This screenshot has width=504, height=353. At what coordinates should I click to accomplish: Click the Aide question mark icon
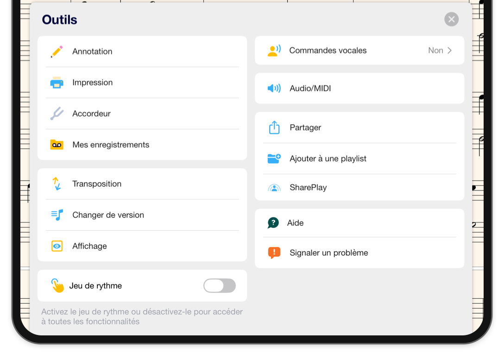(x=273, y=223)
